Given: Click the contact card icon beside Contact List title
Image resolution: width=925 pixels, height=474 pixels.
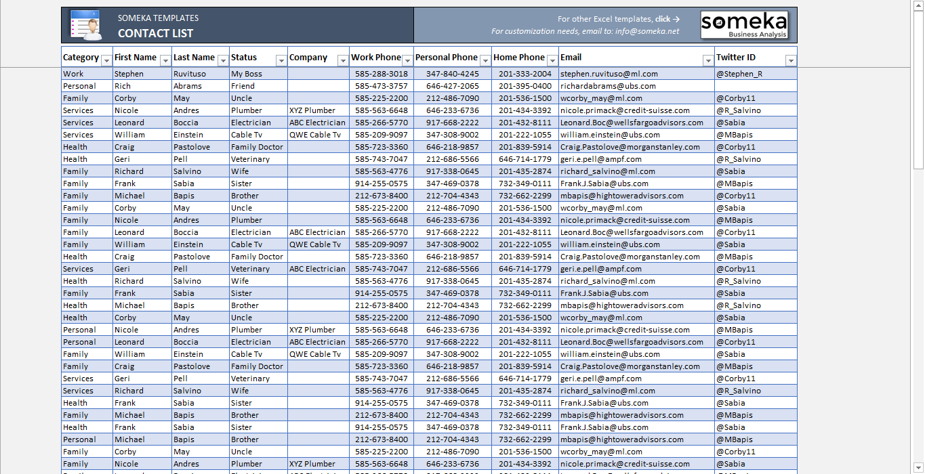Looking at the screenshot, I should coord(85,24).
